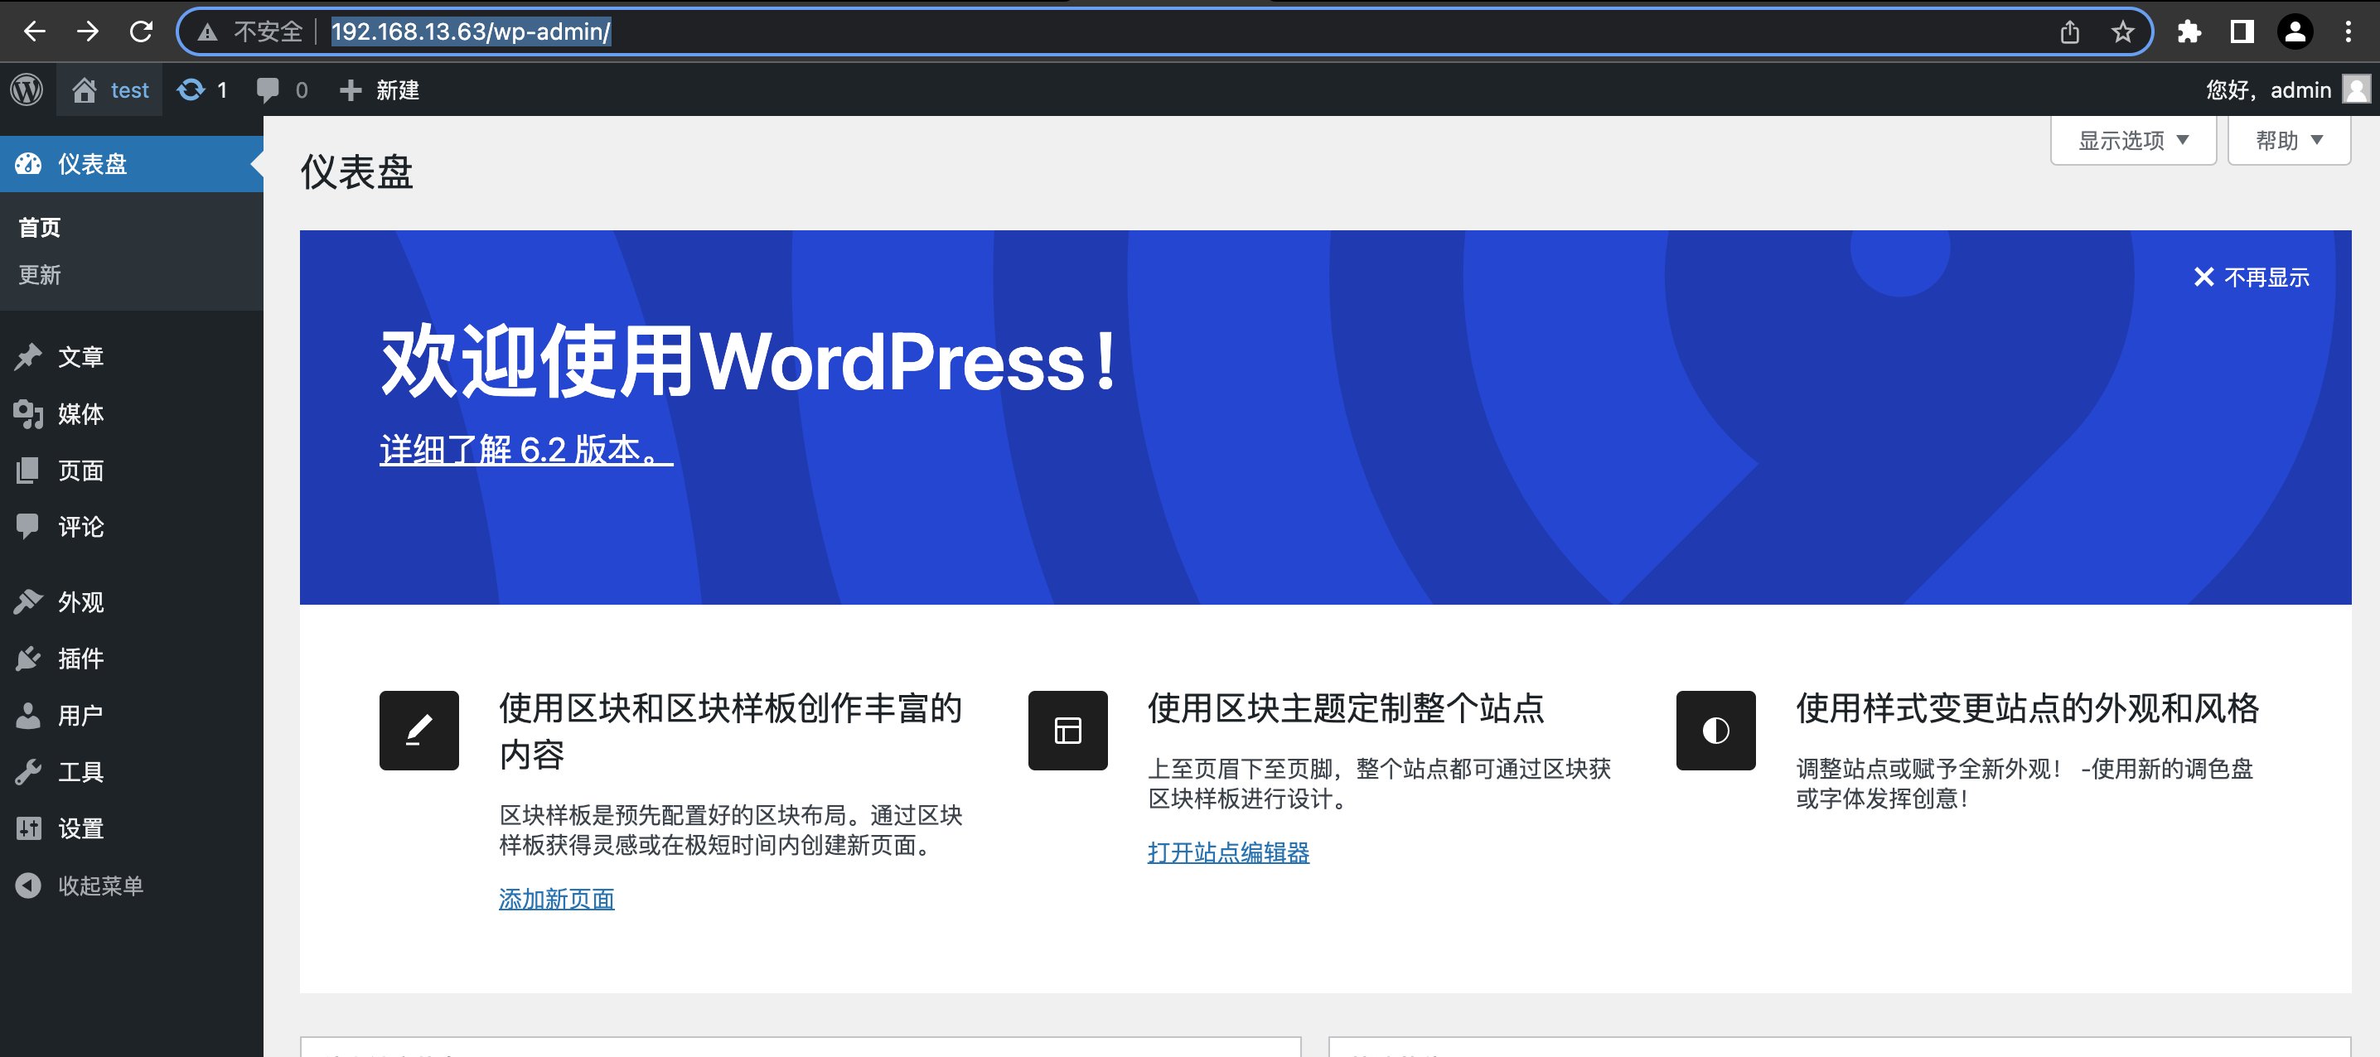Click the browser address bar URL
This screenshot has width=2380, height=1057.
coord(470,31)
